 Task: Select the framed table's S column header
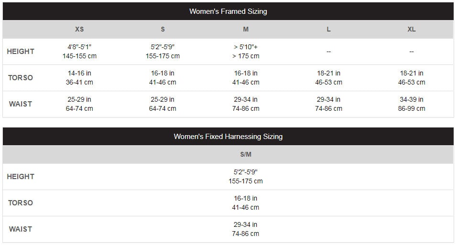pos(163,29)
